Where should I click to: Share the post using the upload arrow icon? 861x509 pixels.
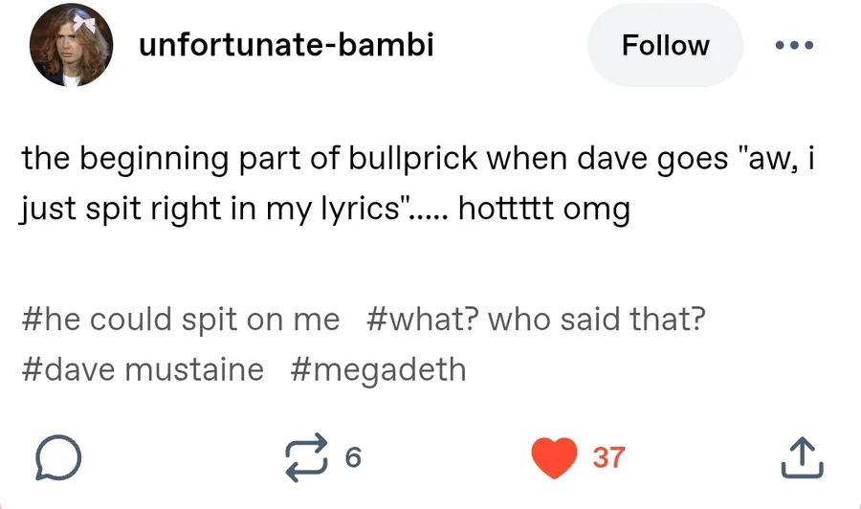click(x=803, y=458)
